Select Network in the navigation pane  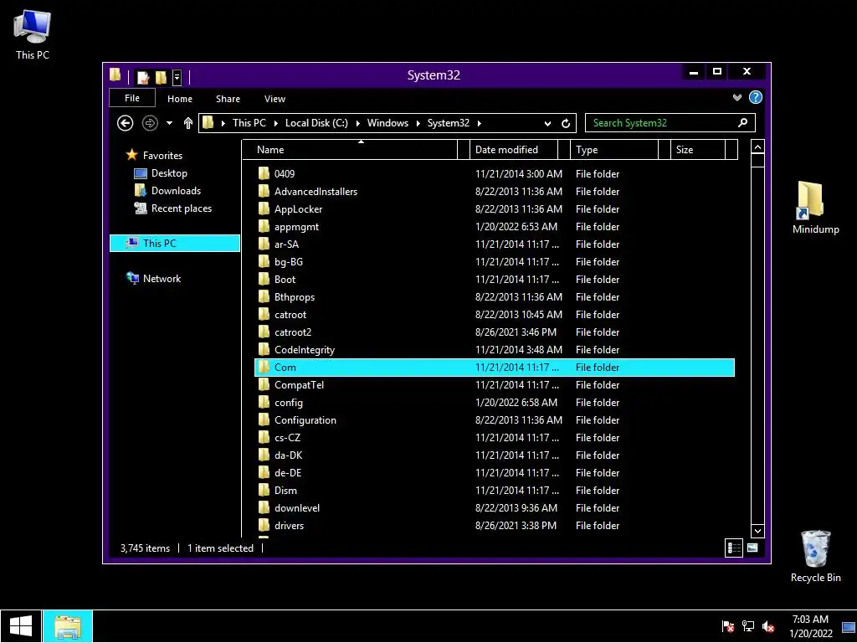point(162,278)
